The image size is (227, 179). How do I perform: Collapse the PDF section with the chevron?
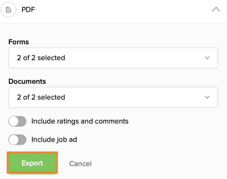click(216, 10)
